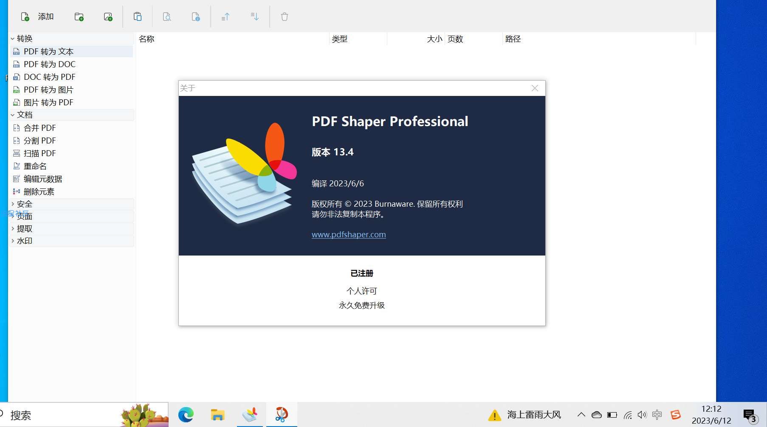767x427 pixels.
Task: Open Microsoft Edge from taskbar
Action: pos(186,415)
